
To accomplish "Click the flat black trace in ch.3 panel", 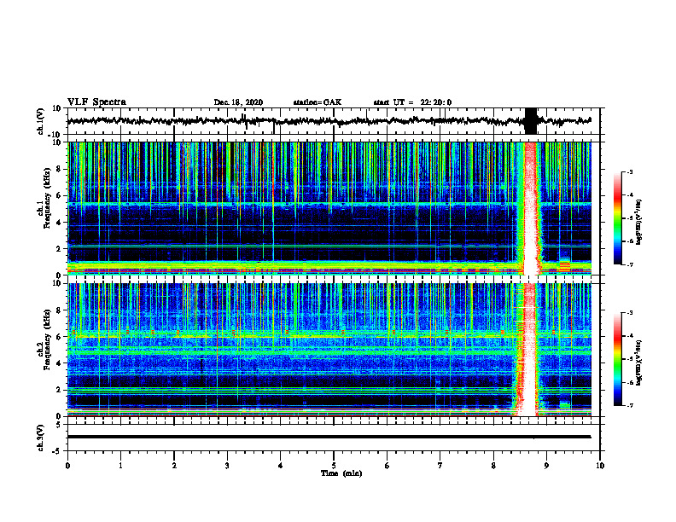I will [329, 437].
